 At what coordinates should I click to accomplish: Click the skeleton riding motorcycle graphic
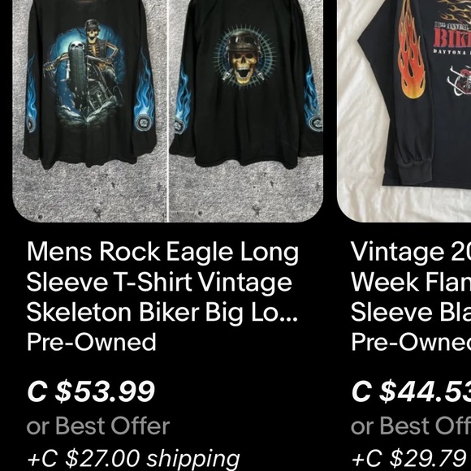tap(85, 72)
